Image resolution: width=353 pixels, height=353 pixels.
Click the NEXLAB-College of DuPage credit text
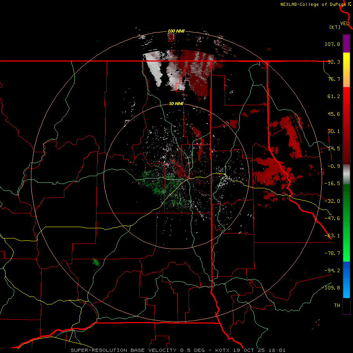pos(313,4)
